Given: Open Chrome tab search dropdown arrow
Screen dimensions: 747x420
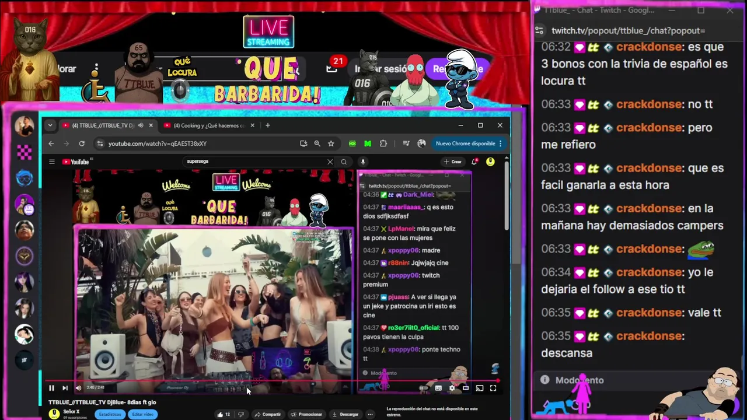Looking at the screenshot, I should point(50,125).
